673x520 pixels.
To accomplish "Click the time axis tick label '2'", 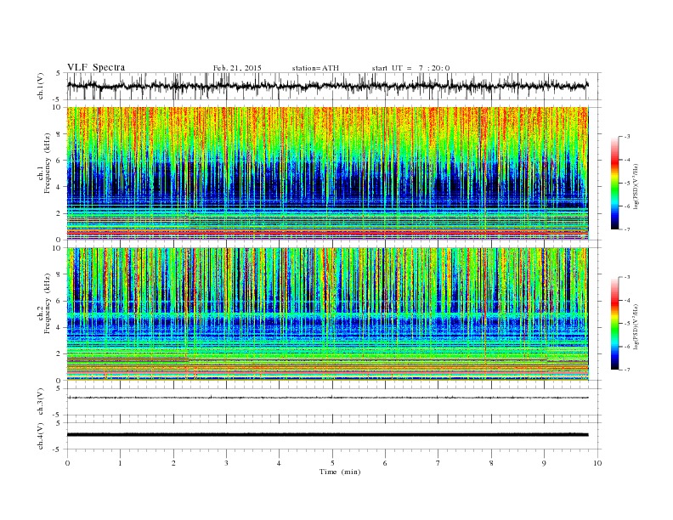I will 173,463.
